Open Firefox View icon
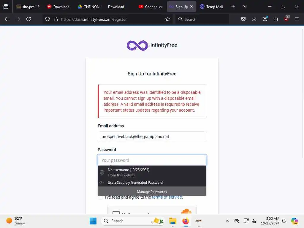The width and height of the screenshot is (304, 228). [6, 7]
